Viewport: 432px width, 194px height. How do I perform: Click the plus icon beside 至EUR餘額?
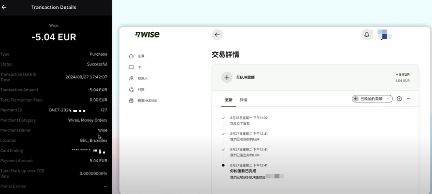tap(227, 77)
